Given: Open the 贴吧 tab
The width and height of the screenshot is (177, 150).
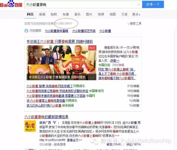Looking at the screenshot, I should pos(54,14).
